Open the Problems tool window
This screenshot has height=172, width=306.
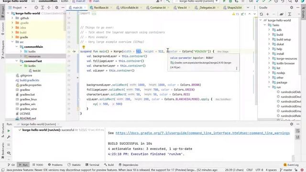pos(55,165)
